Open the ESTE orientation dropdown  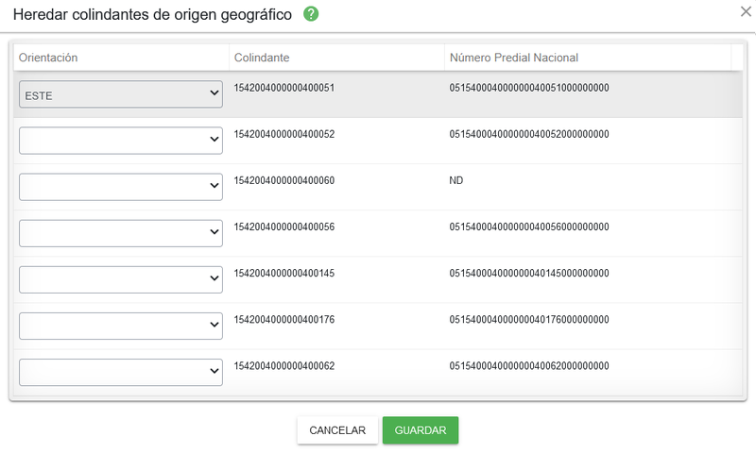point(121,94)
